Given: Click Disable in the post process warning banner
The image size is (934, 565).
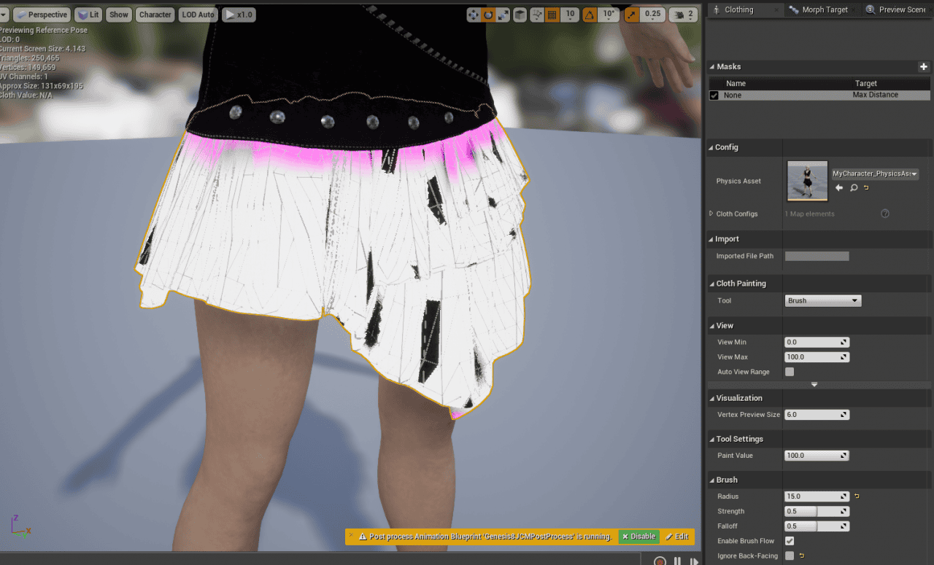Looking at the screenshot, I should 638,537.
